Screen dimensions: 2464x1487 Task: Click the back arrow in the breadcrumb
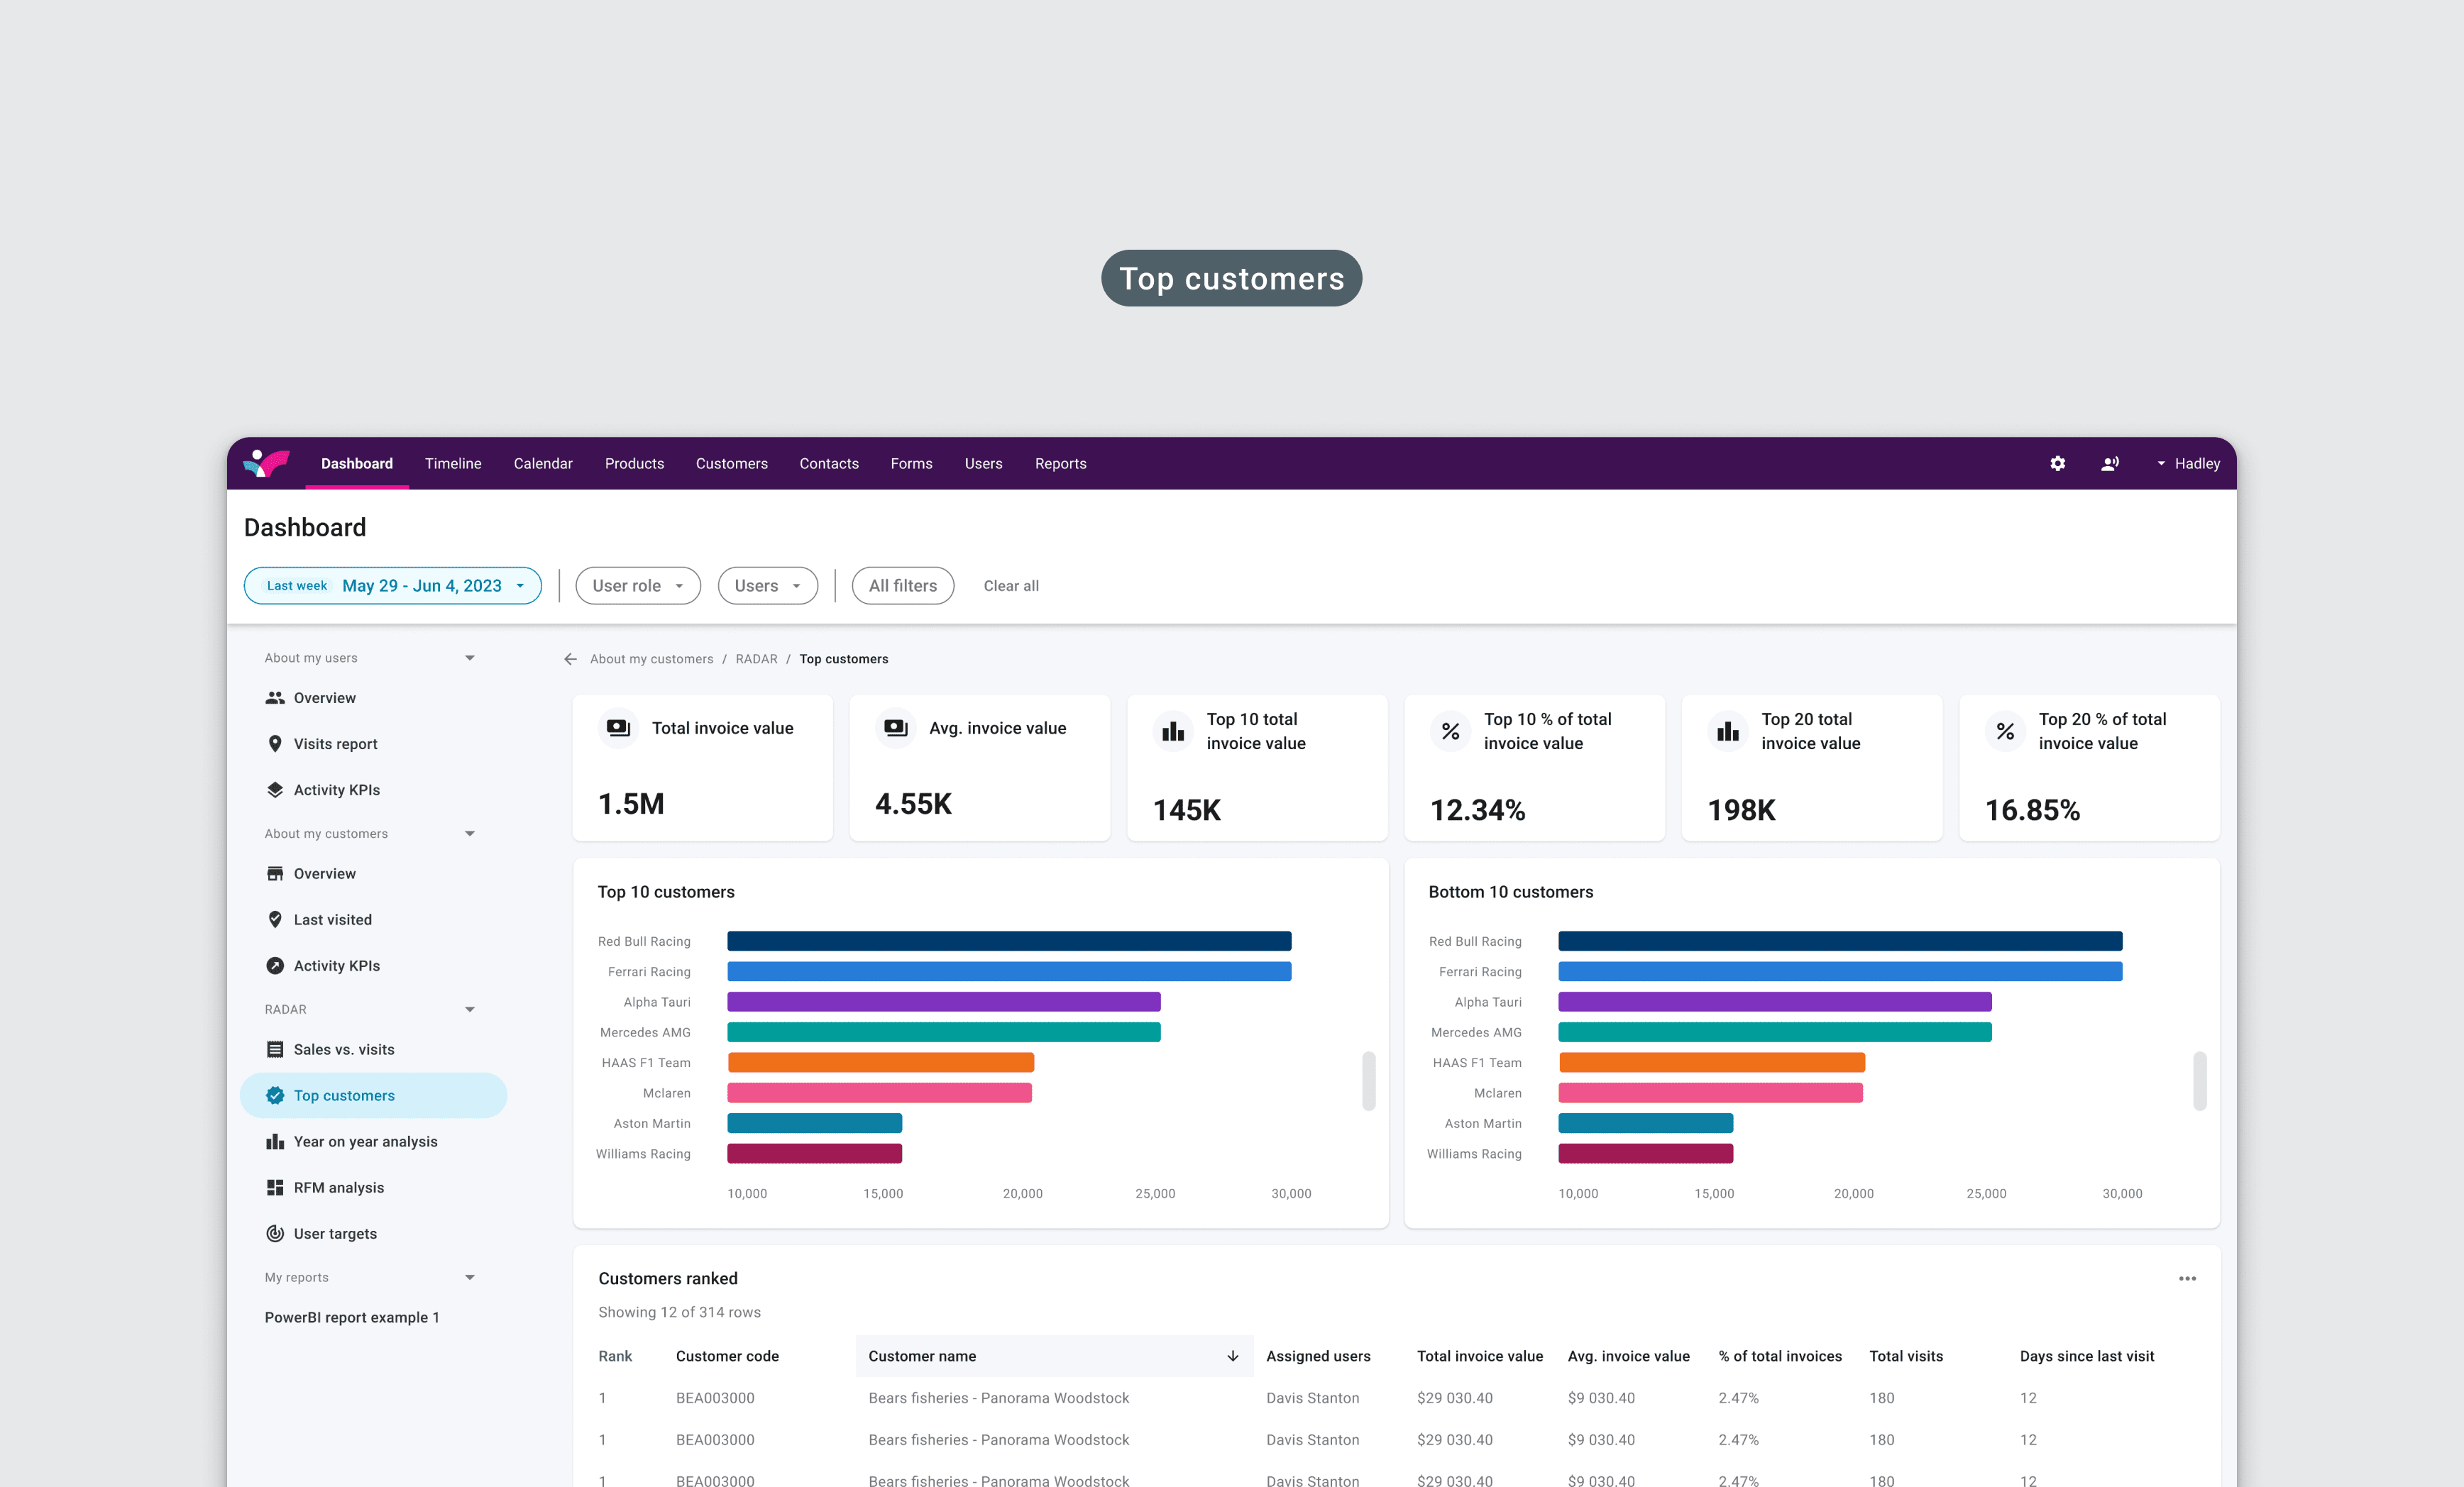click(570, 659)
